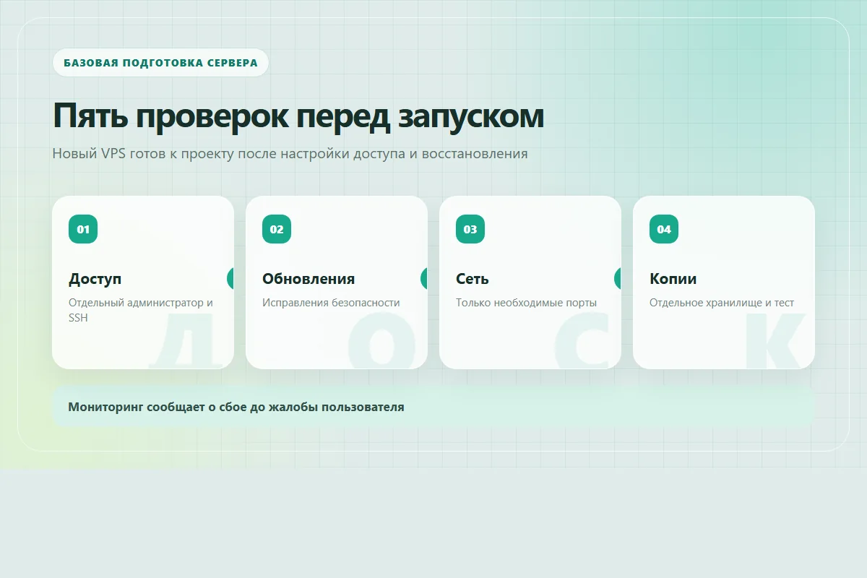Select the Сеть card heading
867x578 pixels.
(473, 279)
